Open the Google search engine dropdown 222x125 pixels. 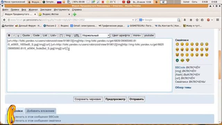[142, 20]
